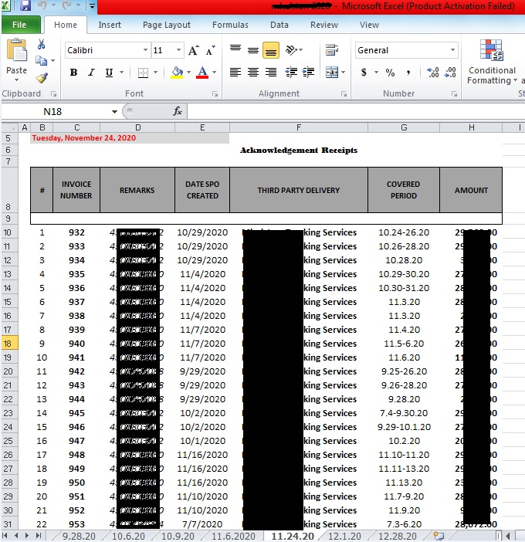
Task: Click the Cut scissors icon
Action: tap(41, 44)
